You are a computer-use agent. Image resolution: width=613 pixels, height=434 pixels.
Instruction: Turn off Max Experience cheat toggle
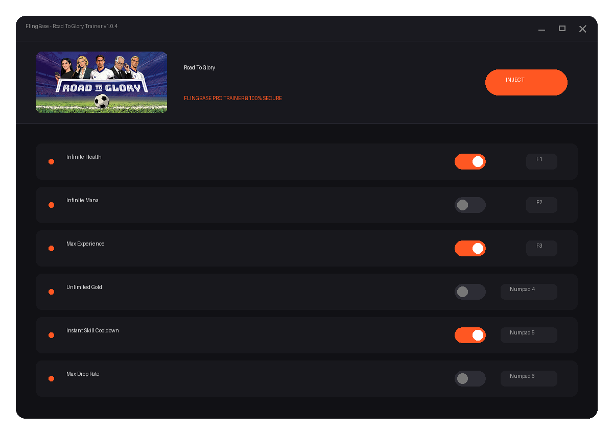[x=470, y=248]
